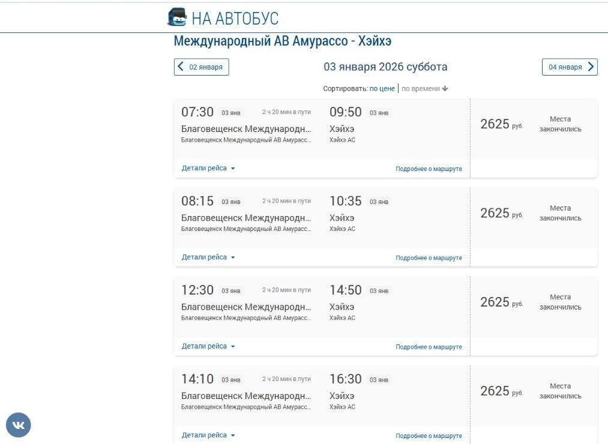Screen dimensions: 608x444
Task: Open 'Подробнее о маршруте' for 12:30 trip
Action: pyautogui.click(x=429, y=347)
